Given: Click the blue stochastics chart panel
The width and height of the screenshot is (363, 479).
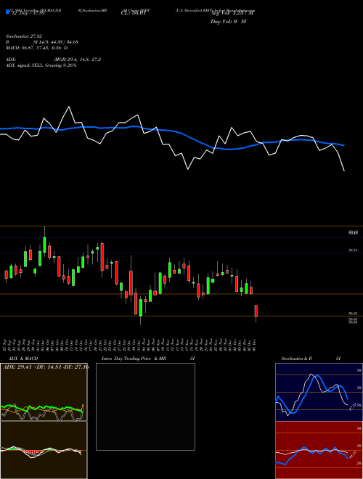Looking at the screenshot, I should pos(319,392).
